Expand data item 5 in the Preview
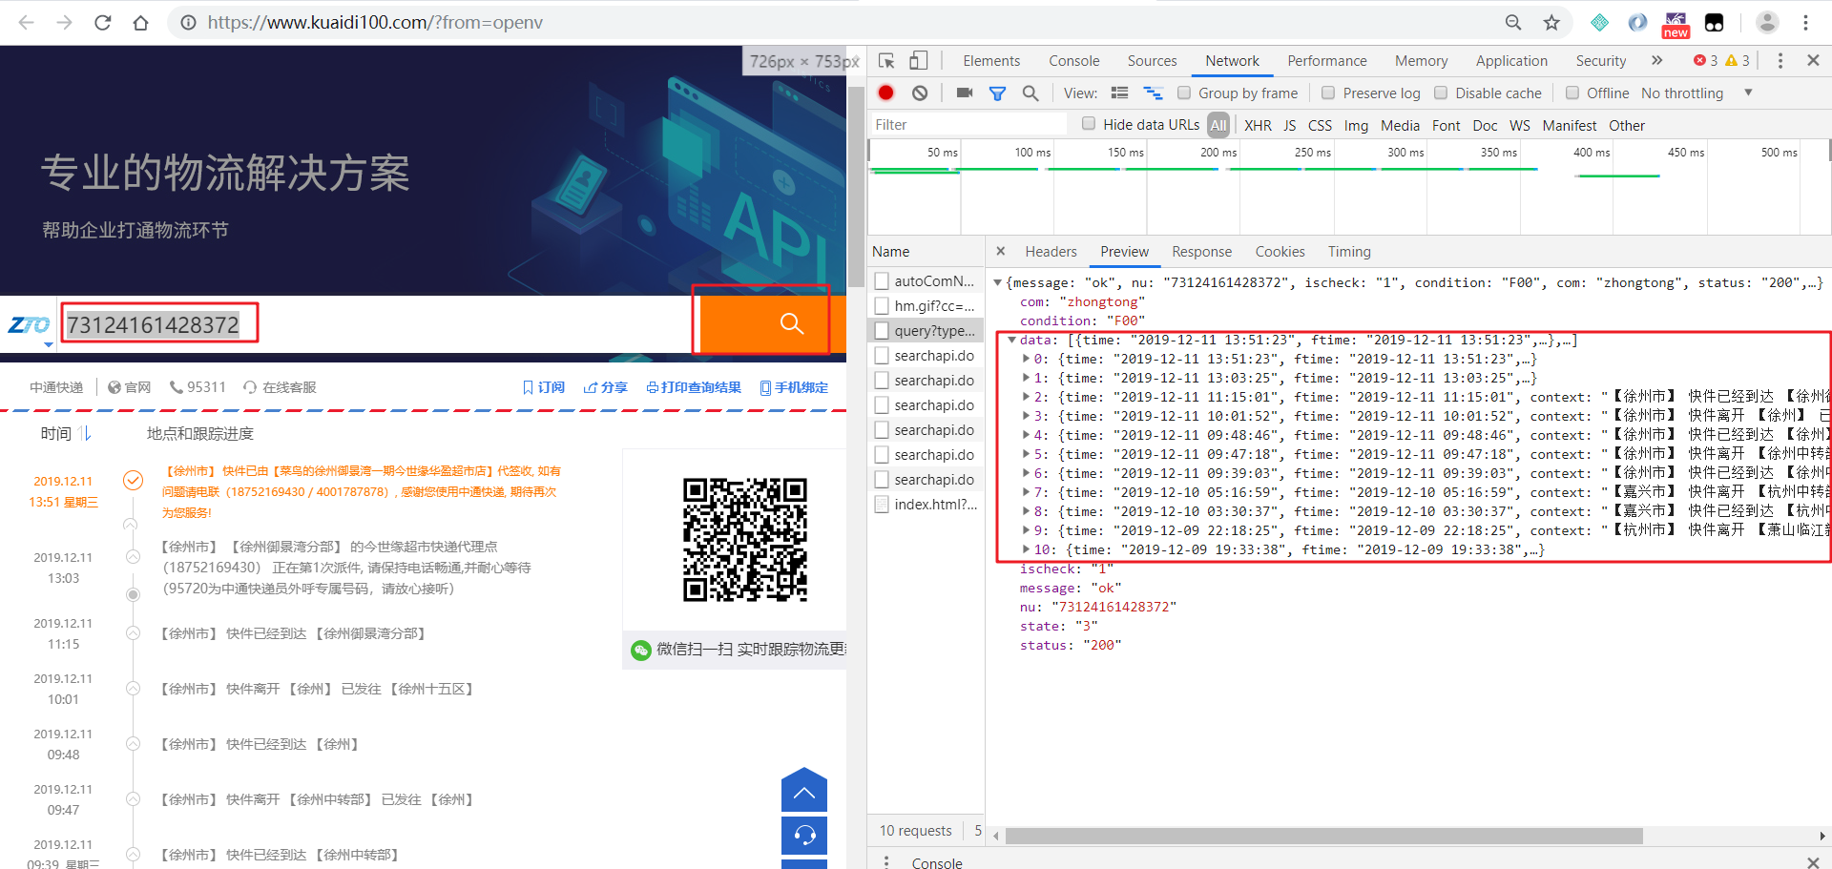This screenshot has width=1832, height=869. click(1026, 454)
